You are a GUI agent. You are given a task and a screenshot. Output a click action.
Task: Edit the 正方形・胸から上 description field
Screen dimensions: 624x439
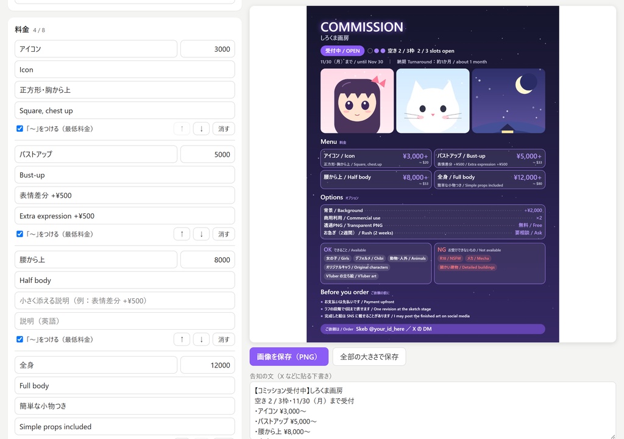(x=124, y=90)
